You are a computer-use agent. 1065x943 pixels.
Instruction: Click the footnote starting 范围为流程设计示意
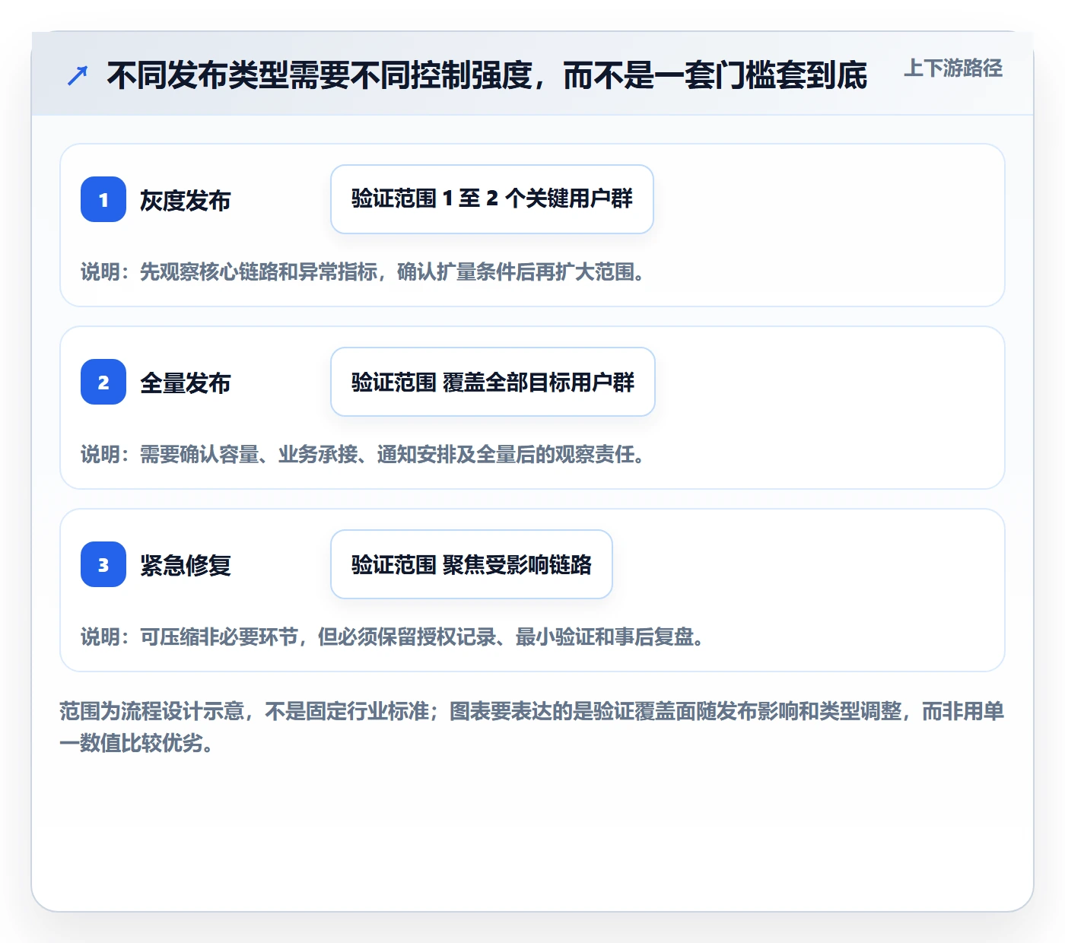pos(532,727)
